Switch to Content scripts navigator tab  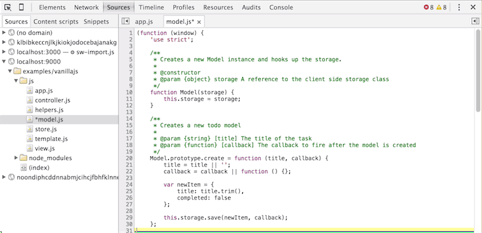coord(56,22)
